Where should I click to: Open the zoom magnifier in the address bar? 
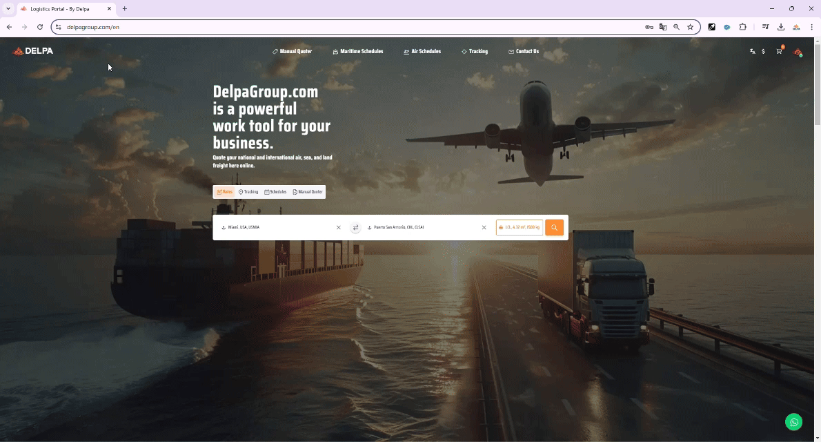pyautogui.click(x=677, y=27)
